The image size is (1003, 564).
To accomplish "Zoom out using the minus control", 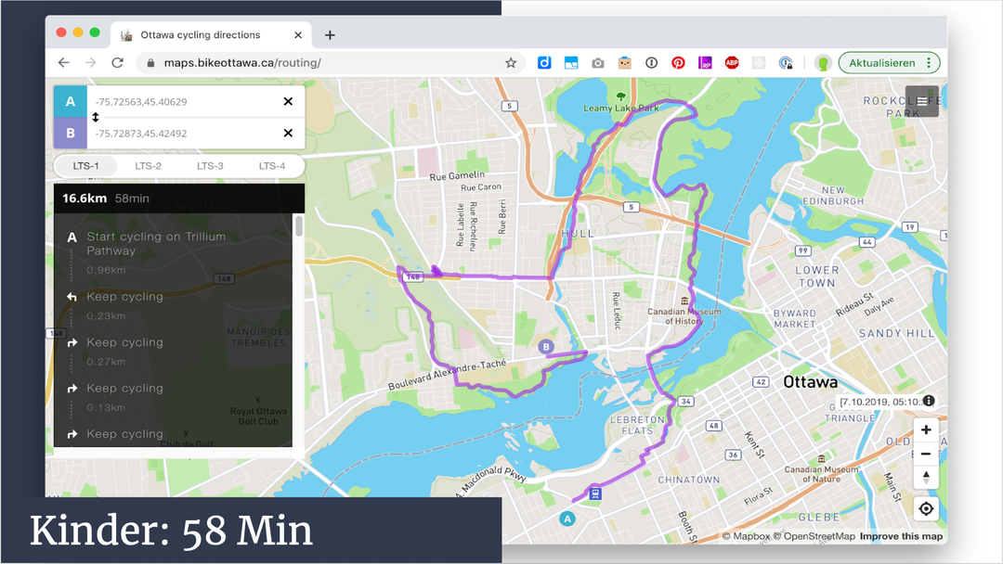I will [x=925, y=453].
